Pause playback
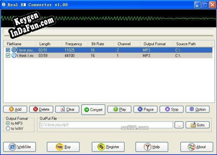Viewport: 217px width, 155px height. point(146,109)
